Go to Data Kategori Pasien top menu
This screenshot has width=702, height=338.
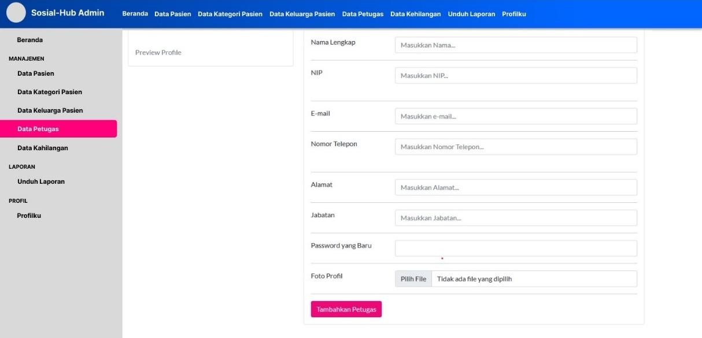(x=230, y=14)
